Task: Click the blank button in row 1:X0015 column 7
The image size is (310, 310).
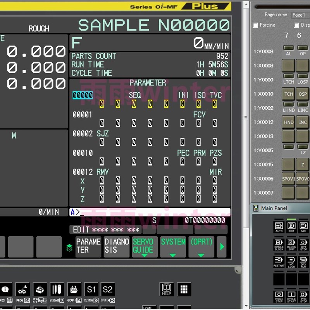Action: click(x=288, y=164)
